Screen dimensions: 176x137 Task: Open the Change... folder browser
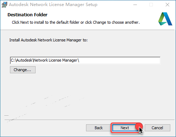tap(23, 70)
